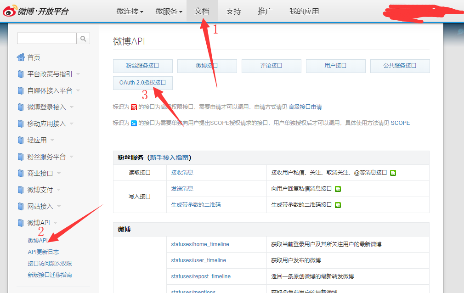The height and width of the screenshot is (293, 464).
Task: Go to 首页 in the sidebar
Action: coord(34,57)
